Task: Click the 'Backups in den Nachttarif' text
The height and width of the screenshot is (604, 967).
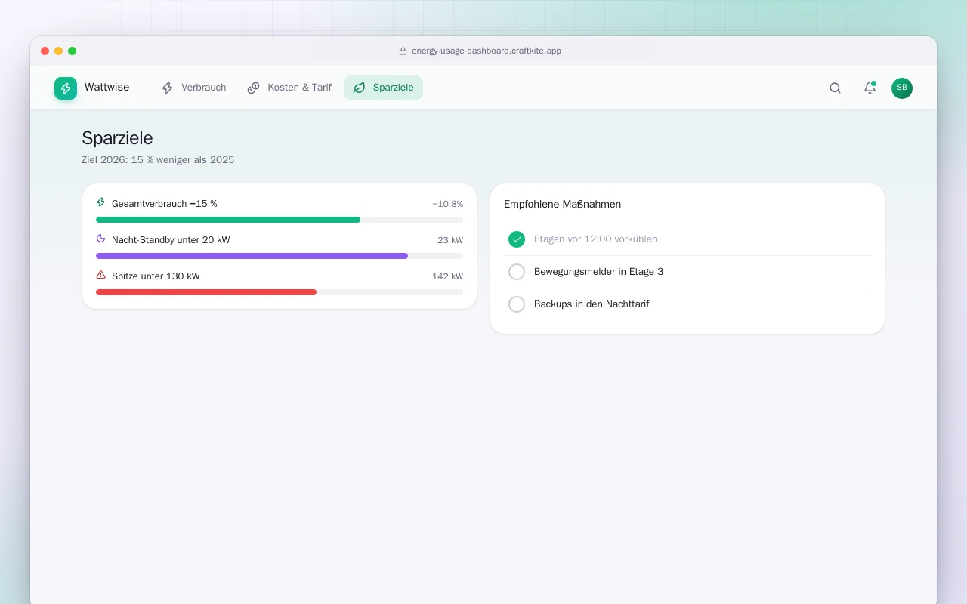Action: pyautogui.click(x=592, y=304)
